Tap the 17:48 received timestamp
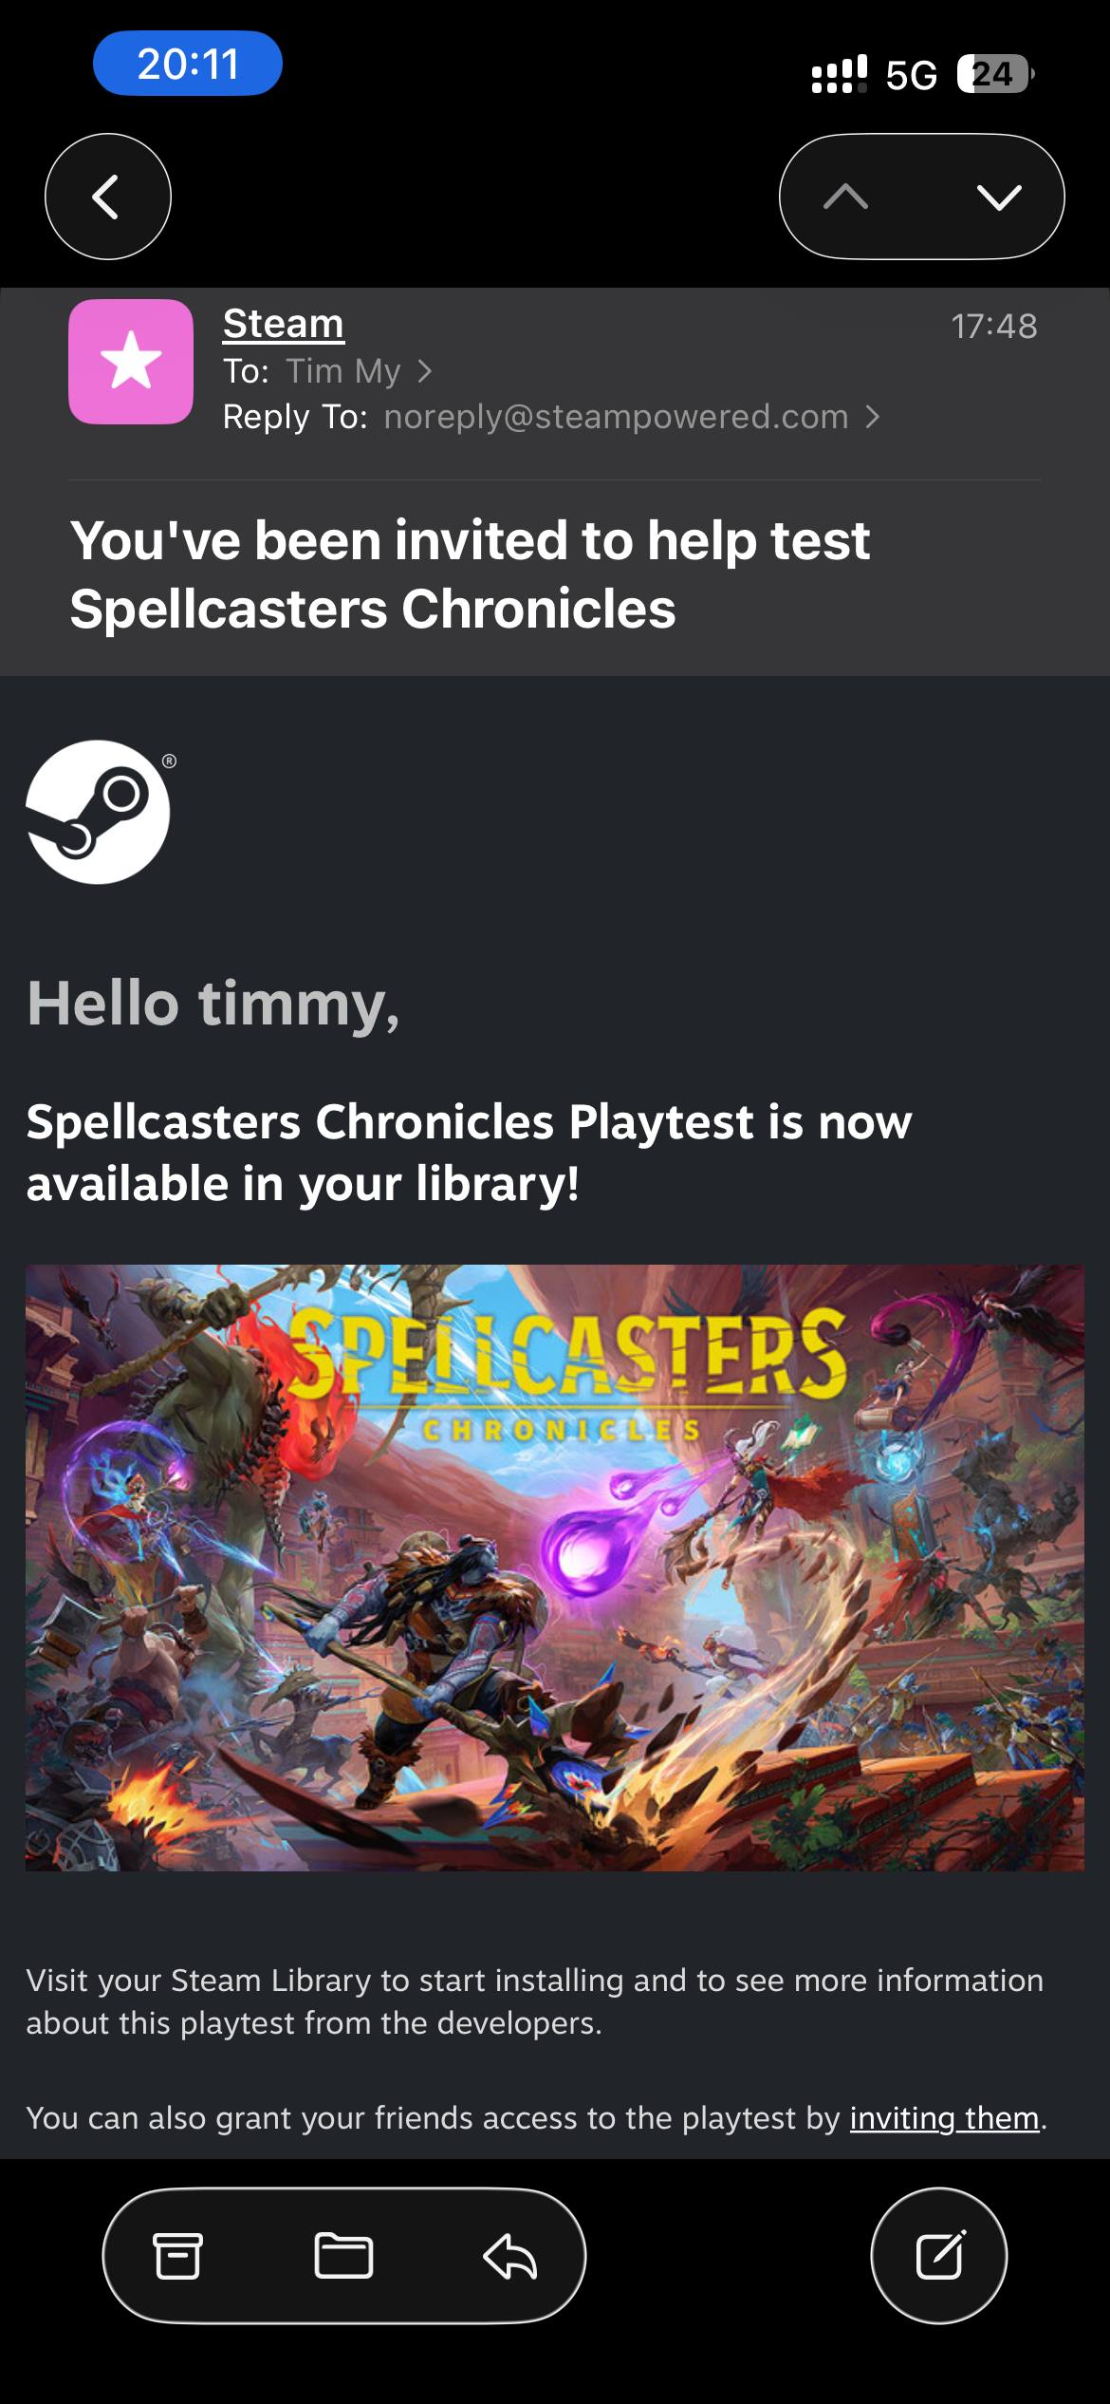The width and height of the screenshot is (1110, 2404). click(x=994, y=327)
